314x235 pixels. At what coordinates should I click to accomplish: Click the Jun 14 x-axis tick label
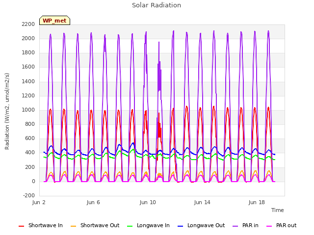[202, 202]
